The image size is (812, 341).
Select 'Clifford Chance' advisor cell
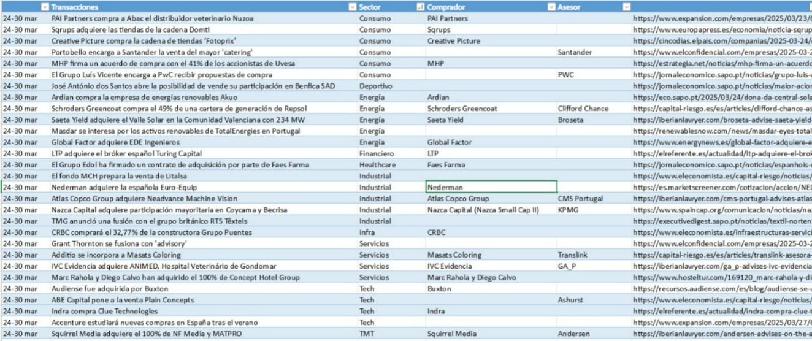[x=594, y=109]
